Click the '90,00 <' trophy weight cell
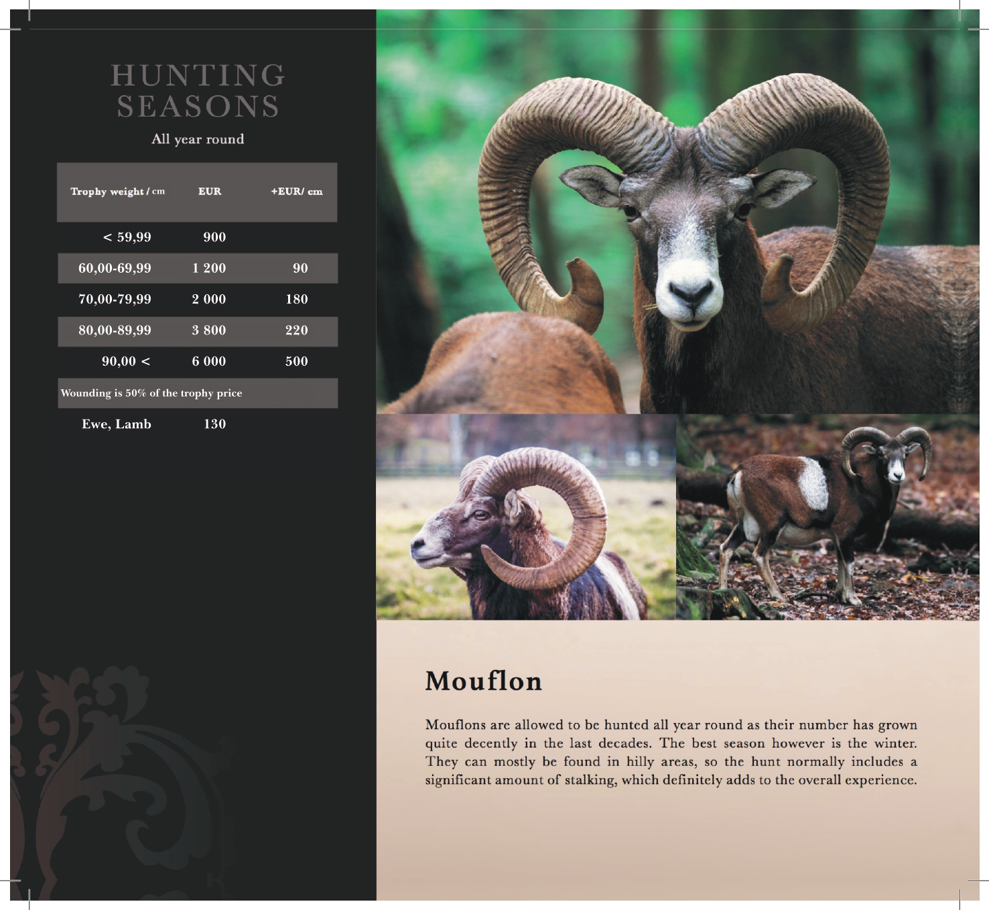This screenshot has width=989, height=910. click(x=126, y=361)
